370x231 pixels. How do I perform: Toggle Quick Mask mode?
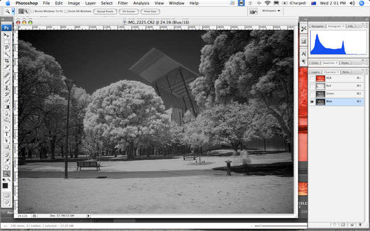[7, 195]
